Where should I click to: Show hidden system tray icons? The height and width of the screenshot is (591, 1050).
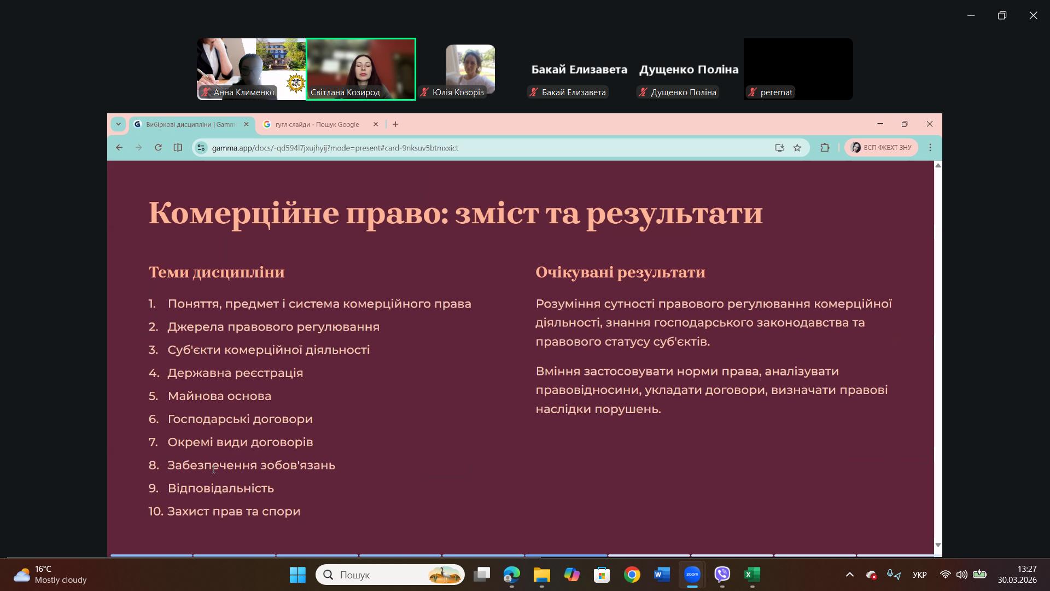pos(849,575)
